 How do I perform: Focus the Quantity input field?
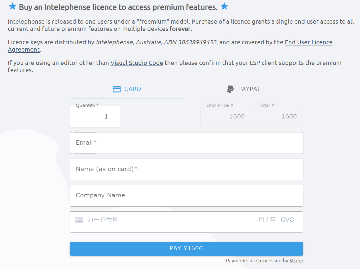pos(95,117)
